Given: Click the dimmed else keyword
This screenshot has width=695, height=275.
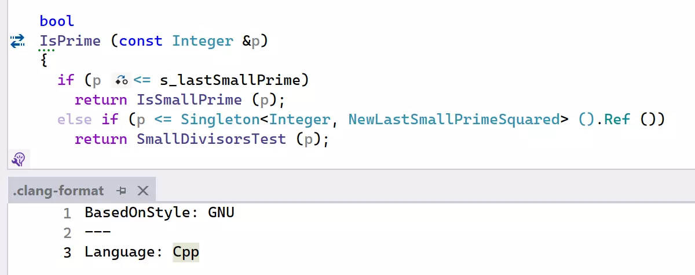Looking at the screenshot, I should [74, 120].
